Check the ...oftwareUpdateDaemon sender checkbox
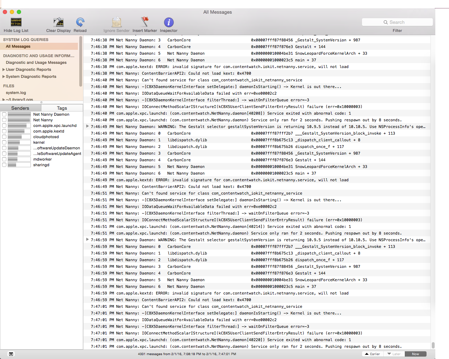Screen dimensions: 449x359 (x=4, y=148)
